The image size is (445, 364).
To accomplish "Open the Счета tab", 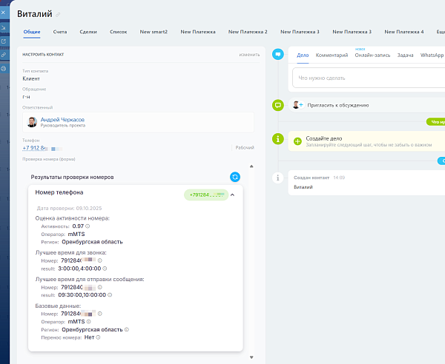I will pos(60,32).
